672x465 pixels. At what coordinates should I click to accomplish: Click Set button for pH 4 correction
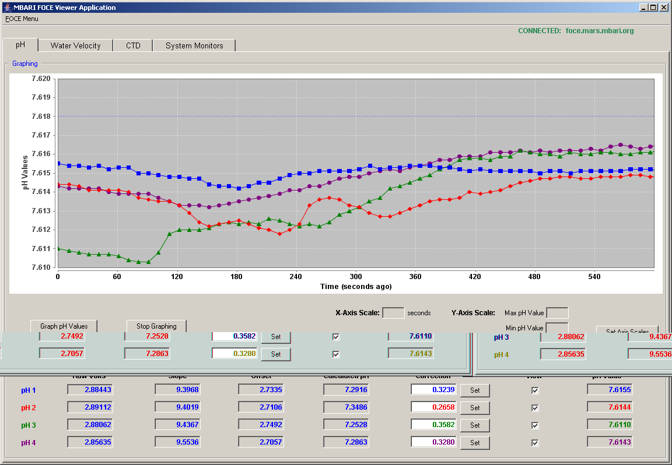point(475,443)
